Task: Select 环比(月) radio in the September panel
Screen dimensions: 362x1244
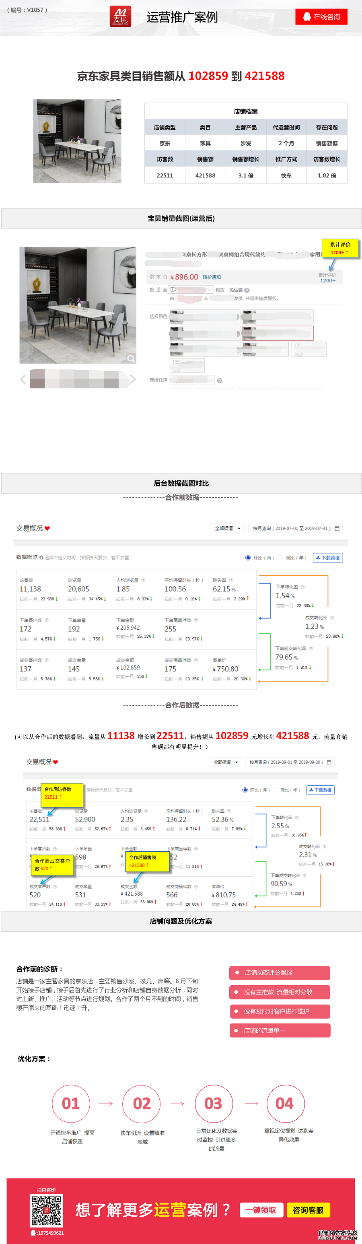Action: 245,790
